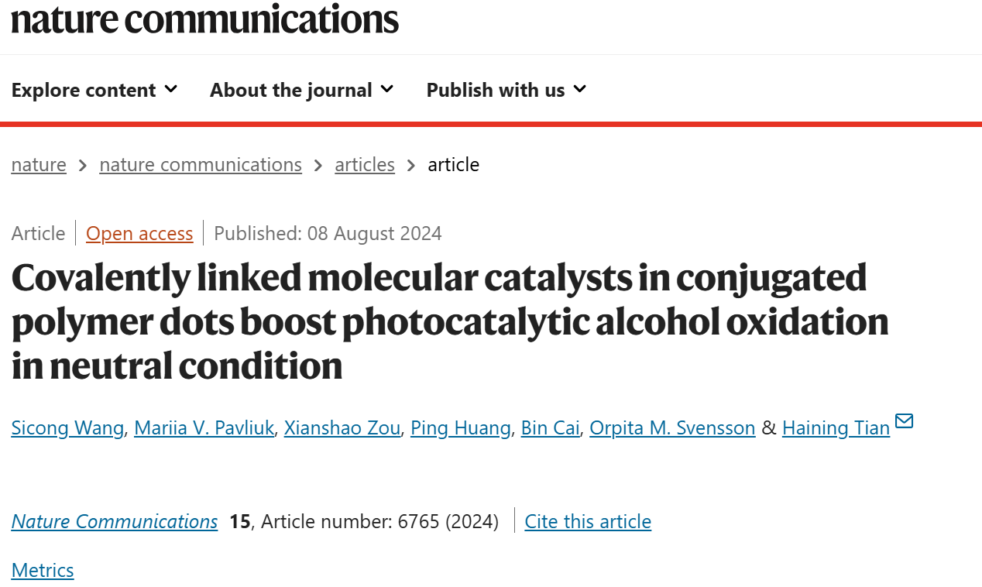Viewport: 982px width, 587px height.
Task: Open author Ping Huang info
Action: (x=461, y=427)
